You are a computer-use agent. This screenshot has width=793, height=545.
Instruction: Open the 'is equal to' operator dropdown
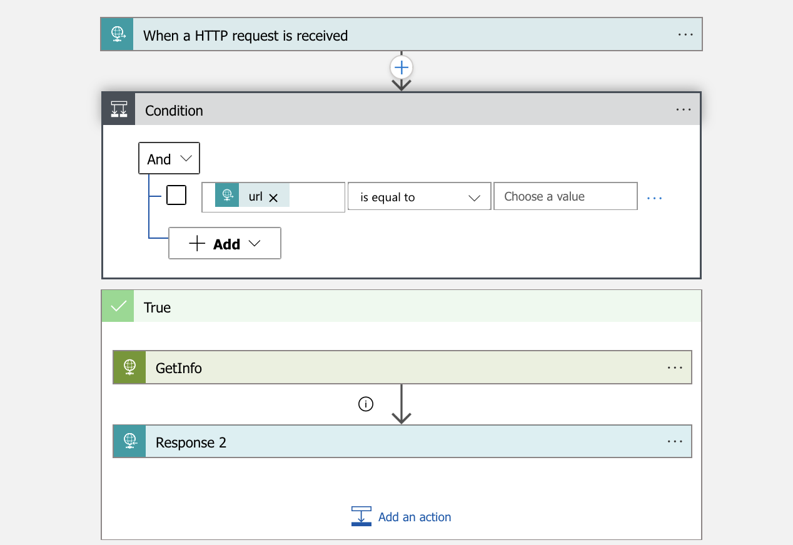tap(419, 197)
